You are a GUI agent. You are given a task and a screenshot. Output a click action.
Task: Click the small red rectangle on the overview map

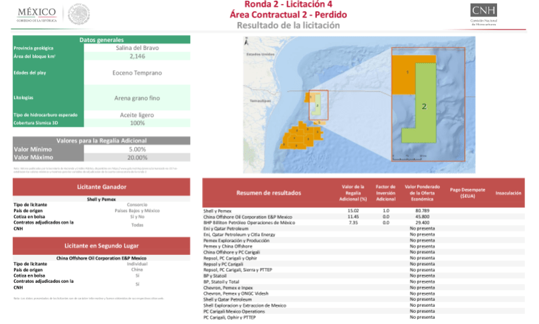[318, 105]
